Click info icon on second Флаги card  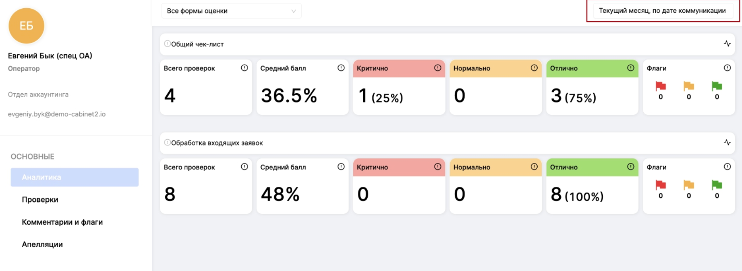click(x=727, y=167)
